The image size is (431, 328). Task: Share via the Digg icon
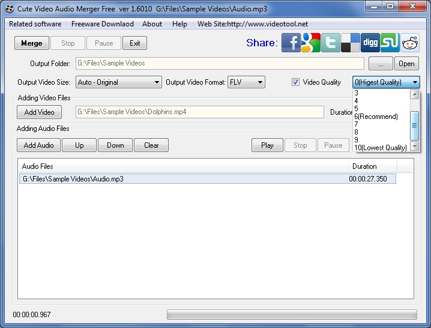pos(370,43)
